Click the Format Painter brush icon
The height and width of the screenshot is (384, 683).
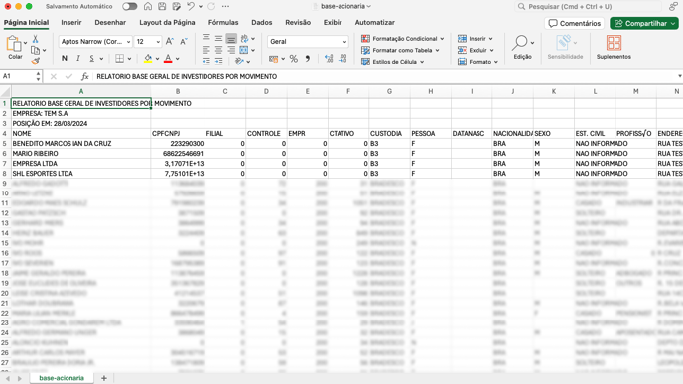click(36, 61)
